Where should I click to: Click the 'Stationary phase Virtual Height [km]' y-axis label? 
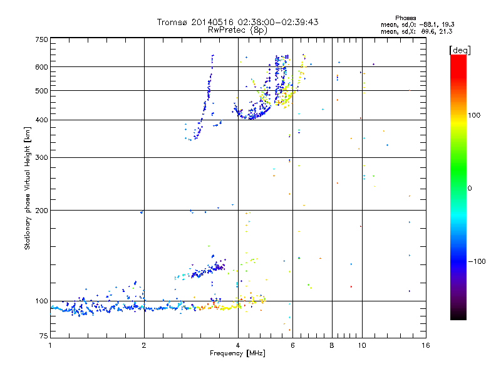point(28,188)
